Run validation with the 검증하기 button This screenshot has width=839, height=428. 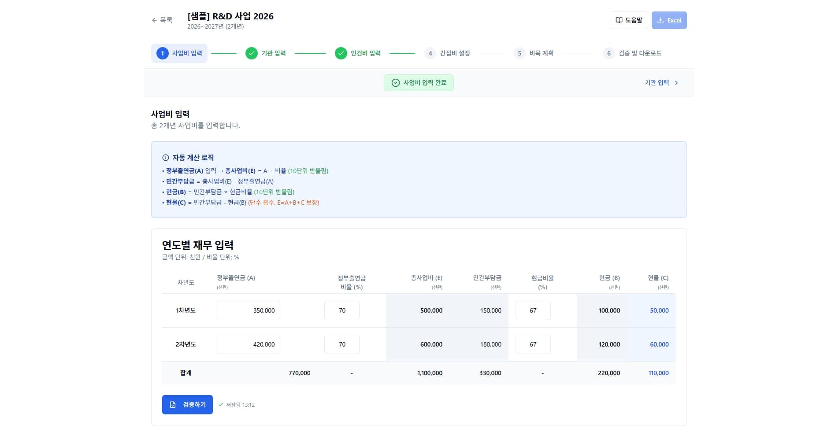pos(187,405)
